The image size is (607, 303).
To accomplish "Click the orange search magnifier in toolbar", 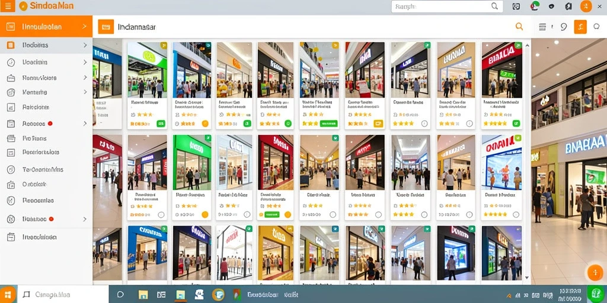I will coord(519,26).
